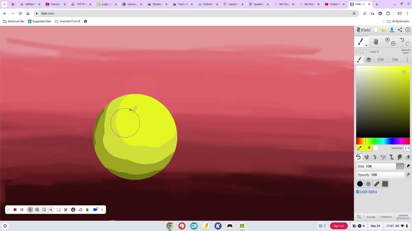Create a new image with blank page icon
The image size is (412, 231).
(x=376, y=30)
